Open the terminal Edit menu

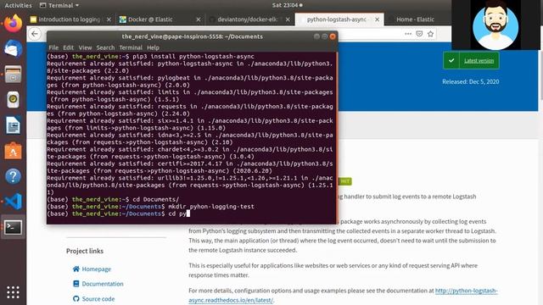pyautogui.click(x=68, y=47)
